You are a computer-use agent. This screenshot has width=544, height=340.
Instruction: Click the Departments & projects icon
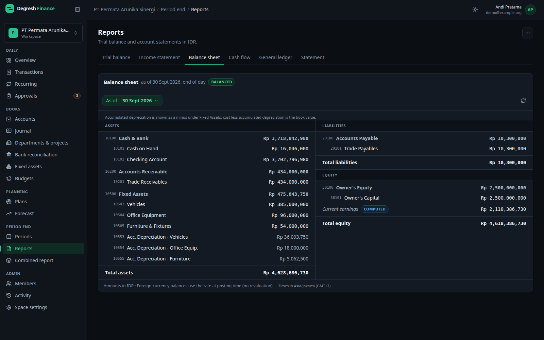point(9,143)
